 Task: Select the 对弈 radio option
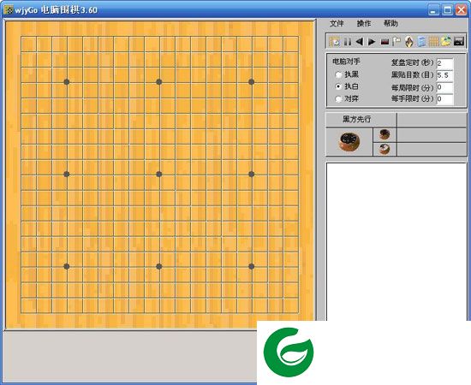pyautogui.click(x=338, y=98)
